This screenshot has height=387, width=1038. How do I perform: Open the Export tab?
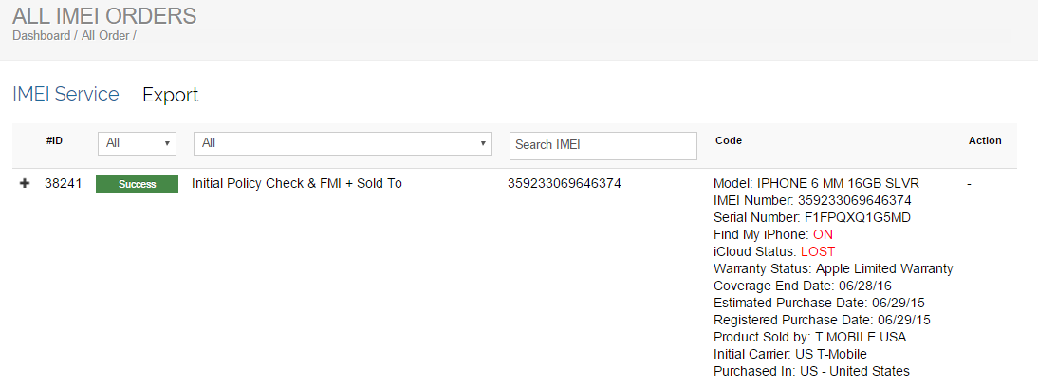170,95
